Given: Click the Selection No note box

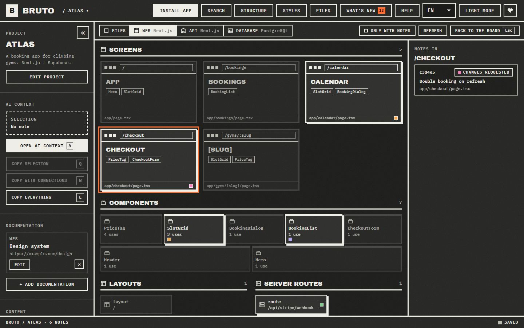Looking at the screenshot, I should click(47, 123).
